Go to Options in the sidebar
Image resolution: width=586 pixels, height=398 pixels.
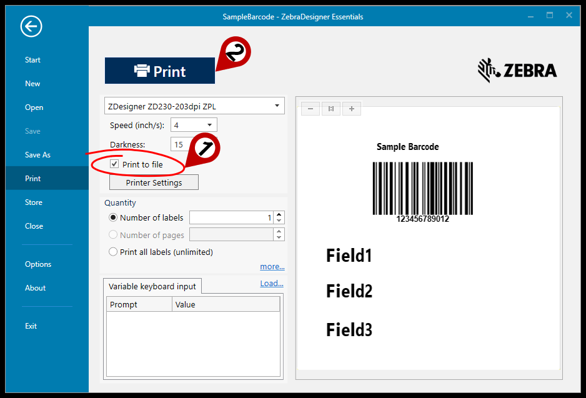click(x=38, y=264)
